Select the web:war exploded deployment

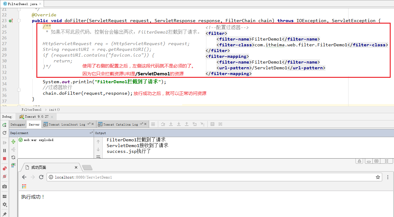[36, 140]
